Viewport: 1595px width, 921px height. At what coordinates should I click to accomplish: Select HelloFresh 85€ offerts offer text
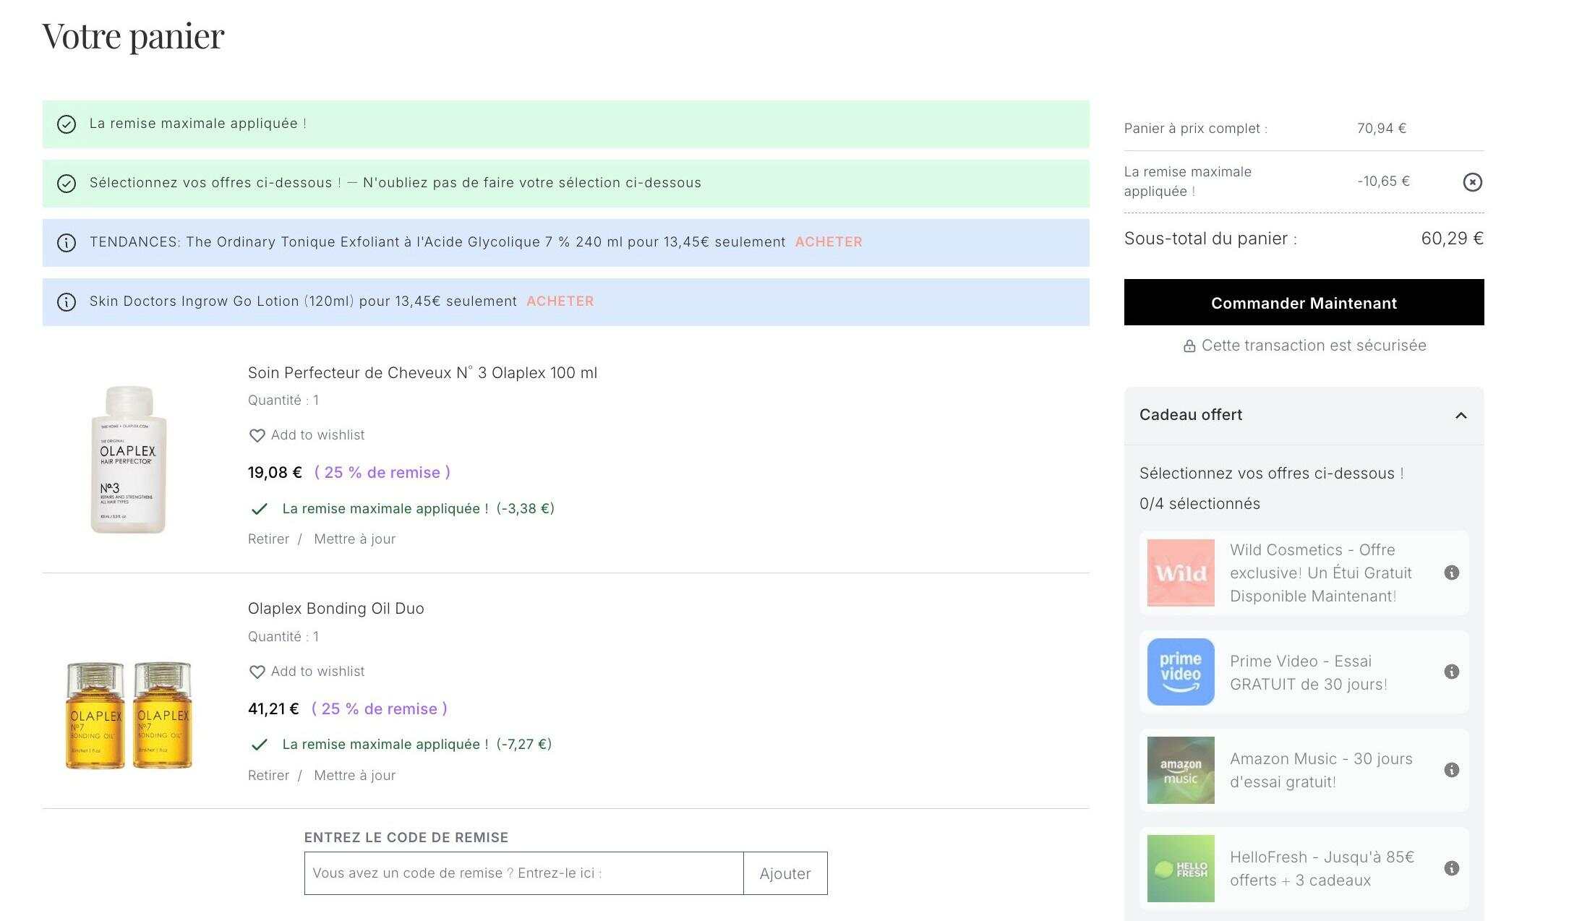tap(1322, 868)
